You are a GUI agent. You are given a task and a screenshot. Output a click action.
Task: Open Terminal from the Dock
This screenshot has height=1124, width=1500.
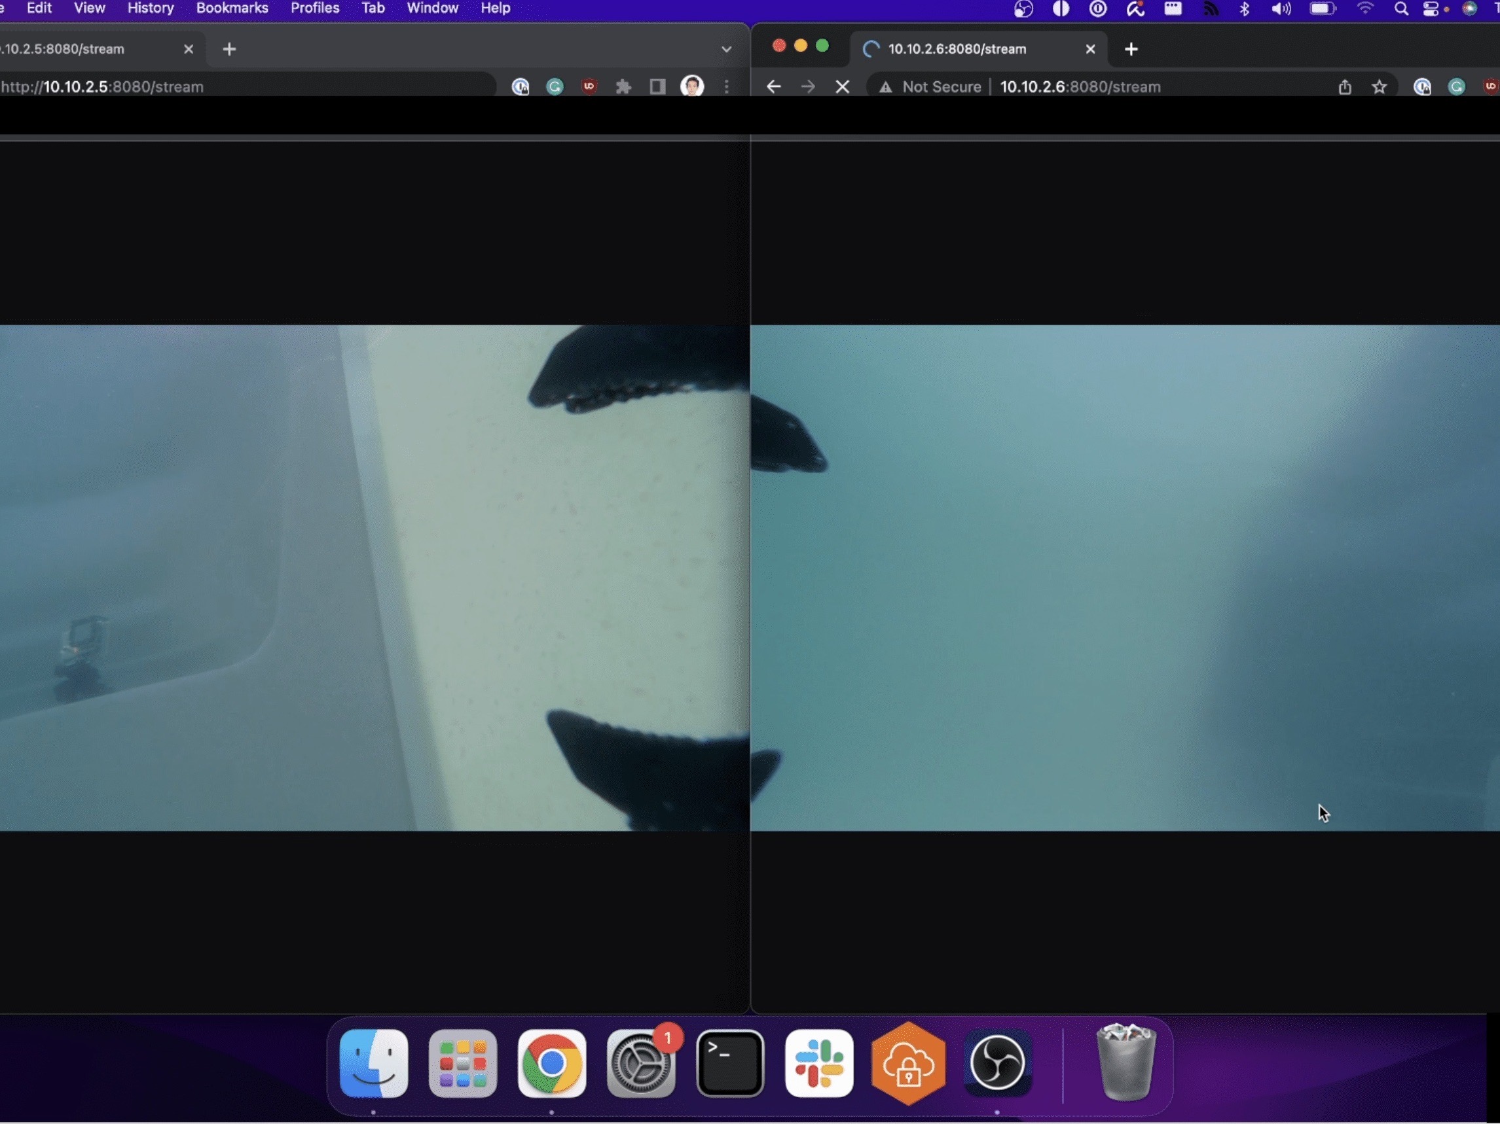729,1063
